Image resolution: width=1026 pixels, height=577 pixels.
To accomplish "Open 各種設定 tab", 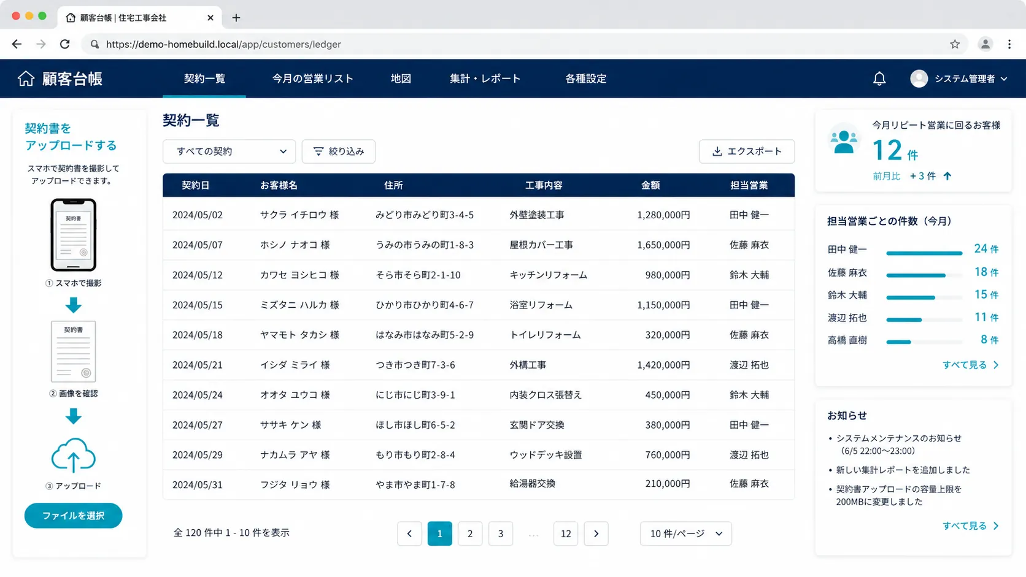I will coord(586,78).
